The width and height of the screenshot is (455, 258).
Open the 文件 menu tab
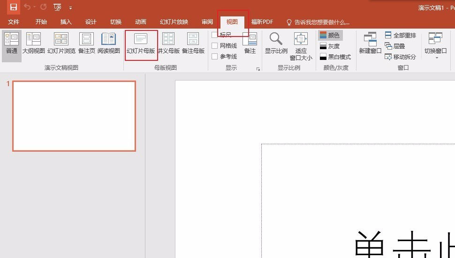(x=13, y=22)
